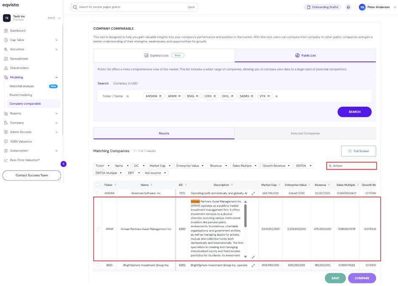Expand the AMSWA description text

point(253,193)
